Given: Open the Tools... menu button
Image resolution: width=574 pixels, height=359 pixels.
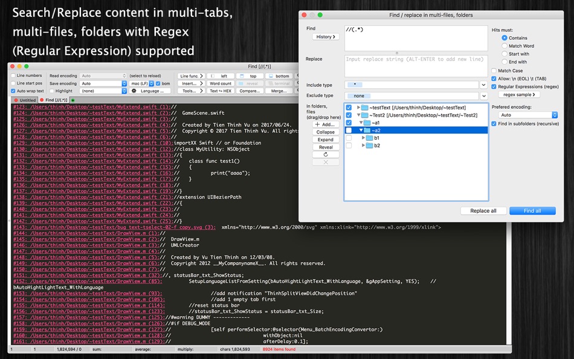Looking at the screenshot, I should click(192, 91).
